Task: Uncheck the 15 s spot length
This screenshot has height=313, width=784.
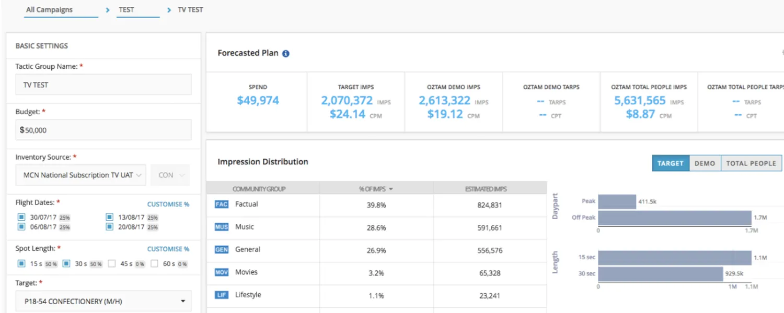Action: click(x=21, y=264)
